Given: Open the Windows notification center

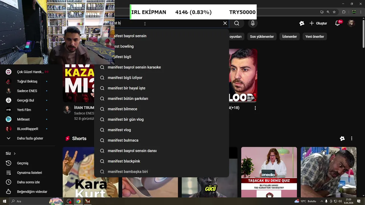Looking at the screenshot, I should click(358, 201).
